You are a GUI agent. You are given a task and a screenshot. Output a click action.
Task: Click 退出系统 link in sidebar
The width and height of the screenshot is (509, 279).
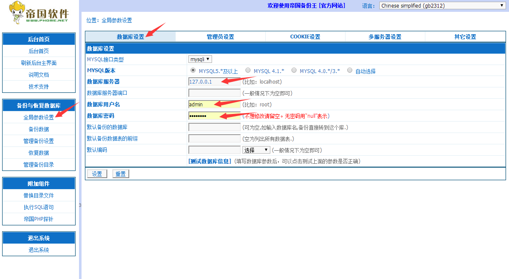coord(39,250)
